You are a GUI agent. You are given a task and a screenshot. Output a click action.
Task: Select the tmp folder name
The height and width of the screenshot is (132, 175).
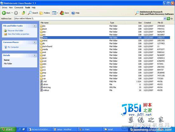pos(45,73)
